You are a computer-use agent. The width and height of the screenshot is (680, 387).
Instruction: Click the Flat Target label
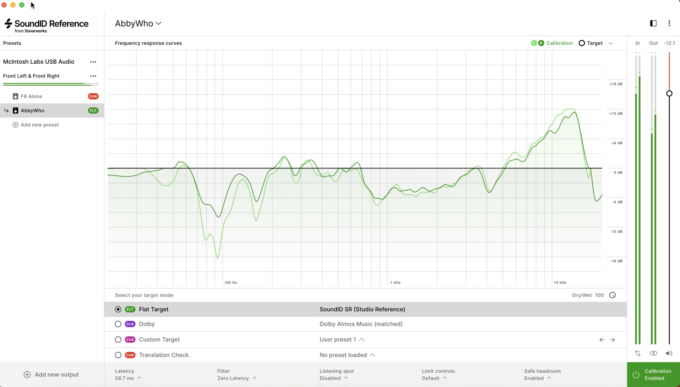click(154, 309)
